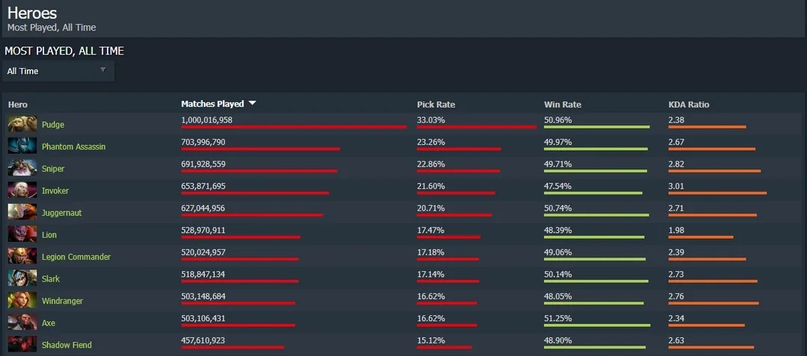Click the Slark hero portrait icon
The height and width of the screenshot is (356, 807).
22,279
